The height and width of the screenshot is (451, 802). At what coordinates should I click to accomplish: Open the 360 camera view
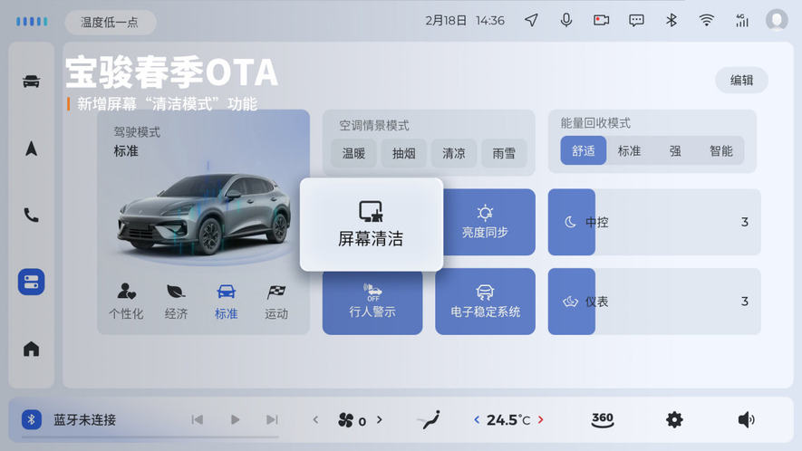(x=603, y=419)
